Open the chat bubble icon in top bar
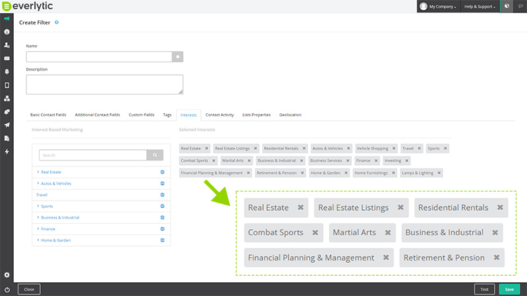Image resolution: width=527 pixels, height=296 pixels. click(520, 6)
